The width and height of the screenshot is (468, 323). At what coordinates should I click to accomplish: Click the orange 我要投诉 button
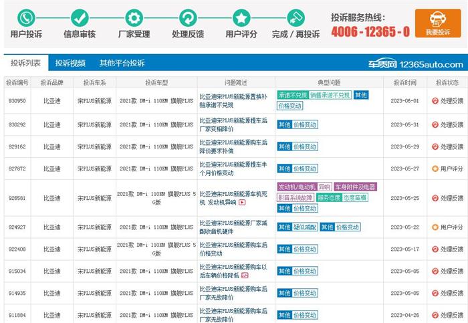coord(438,23)
